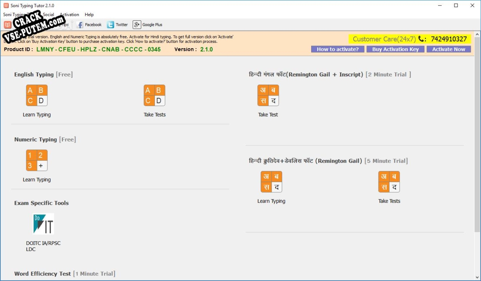Maximize the Soni Typing Tutor window
The height and width of the screenshot is (281, 481).
(x=456, y=6)
